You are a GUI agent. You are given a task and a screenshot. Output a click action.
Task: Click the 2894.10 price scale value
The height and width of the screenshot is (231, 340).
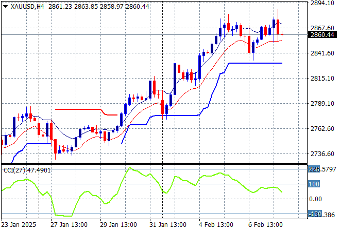point(322,3)
